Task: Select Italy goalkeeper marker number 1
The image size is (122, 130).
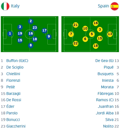Action: pos(10,33)
